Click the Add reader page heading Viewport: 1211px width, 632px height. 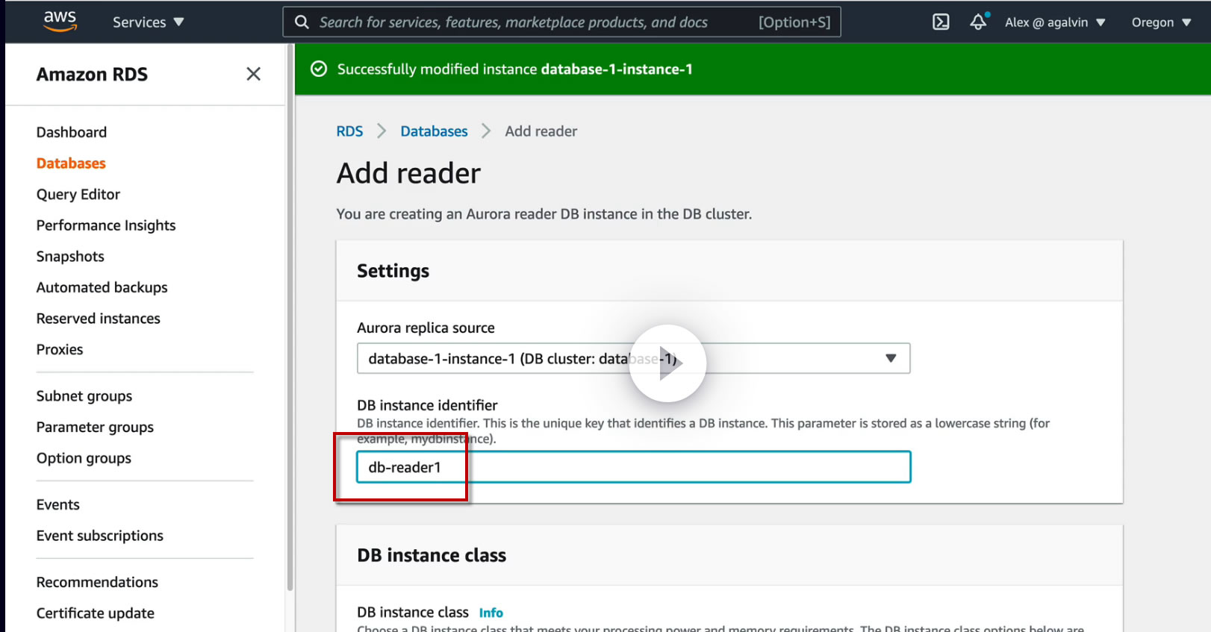[408, 173]
